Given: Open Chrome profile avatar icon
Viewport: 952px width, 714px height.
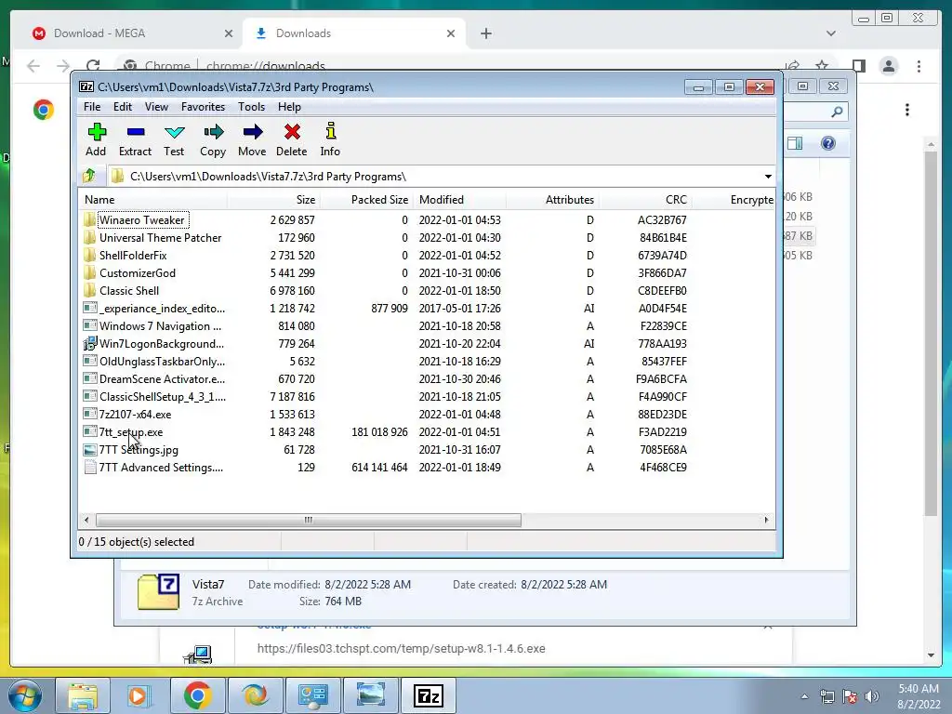Looking at the screenshot, I should click(889, 66).
